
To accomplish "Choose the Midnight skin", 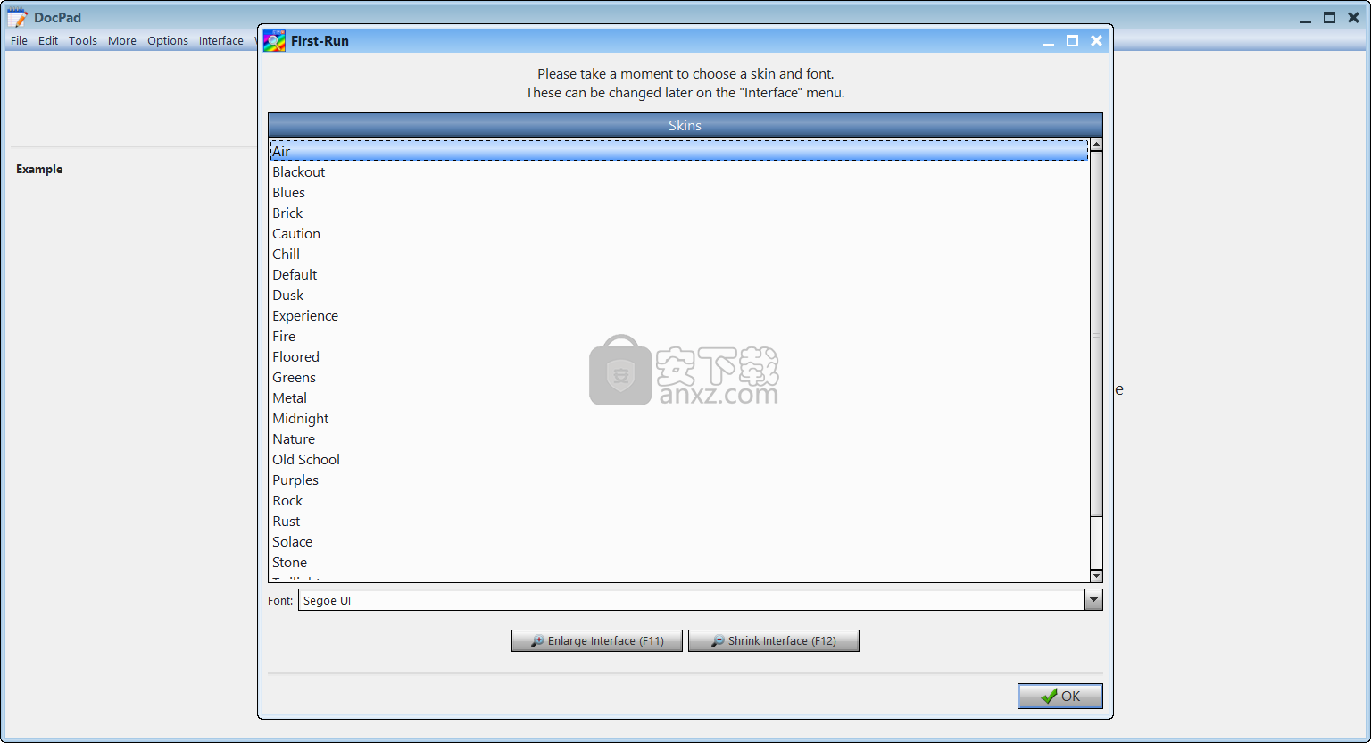I will [x=678, y=418].
